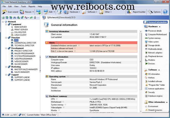Open the Options dialog
The width and height of the screenshot is (170, 118).
point(154,12)
